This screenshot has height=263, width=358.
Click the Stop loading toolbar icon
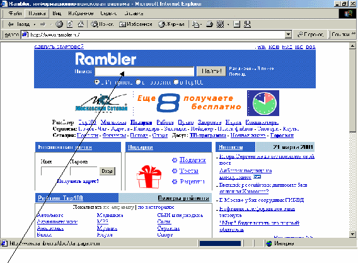point(59,24)
